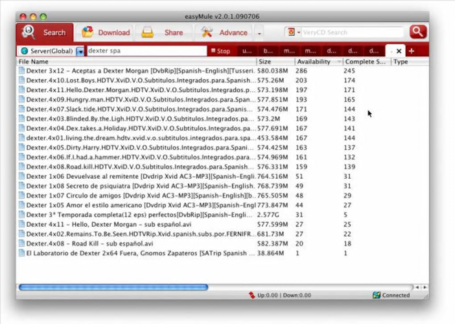Select file icon for Dexter.4x08.Road.kill.HDTV
The width and height of the screenshot is (455, 324).
coord(21,166)
